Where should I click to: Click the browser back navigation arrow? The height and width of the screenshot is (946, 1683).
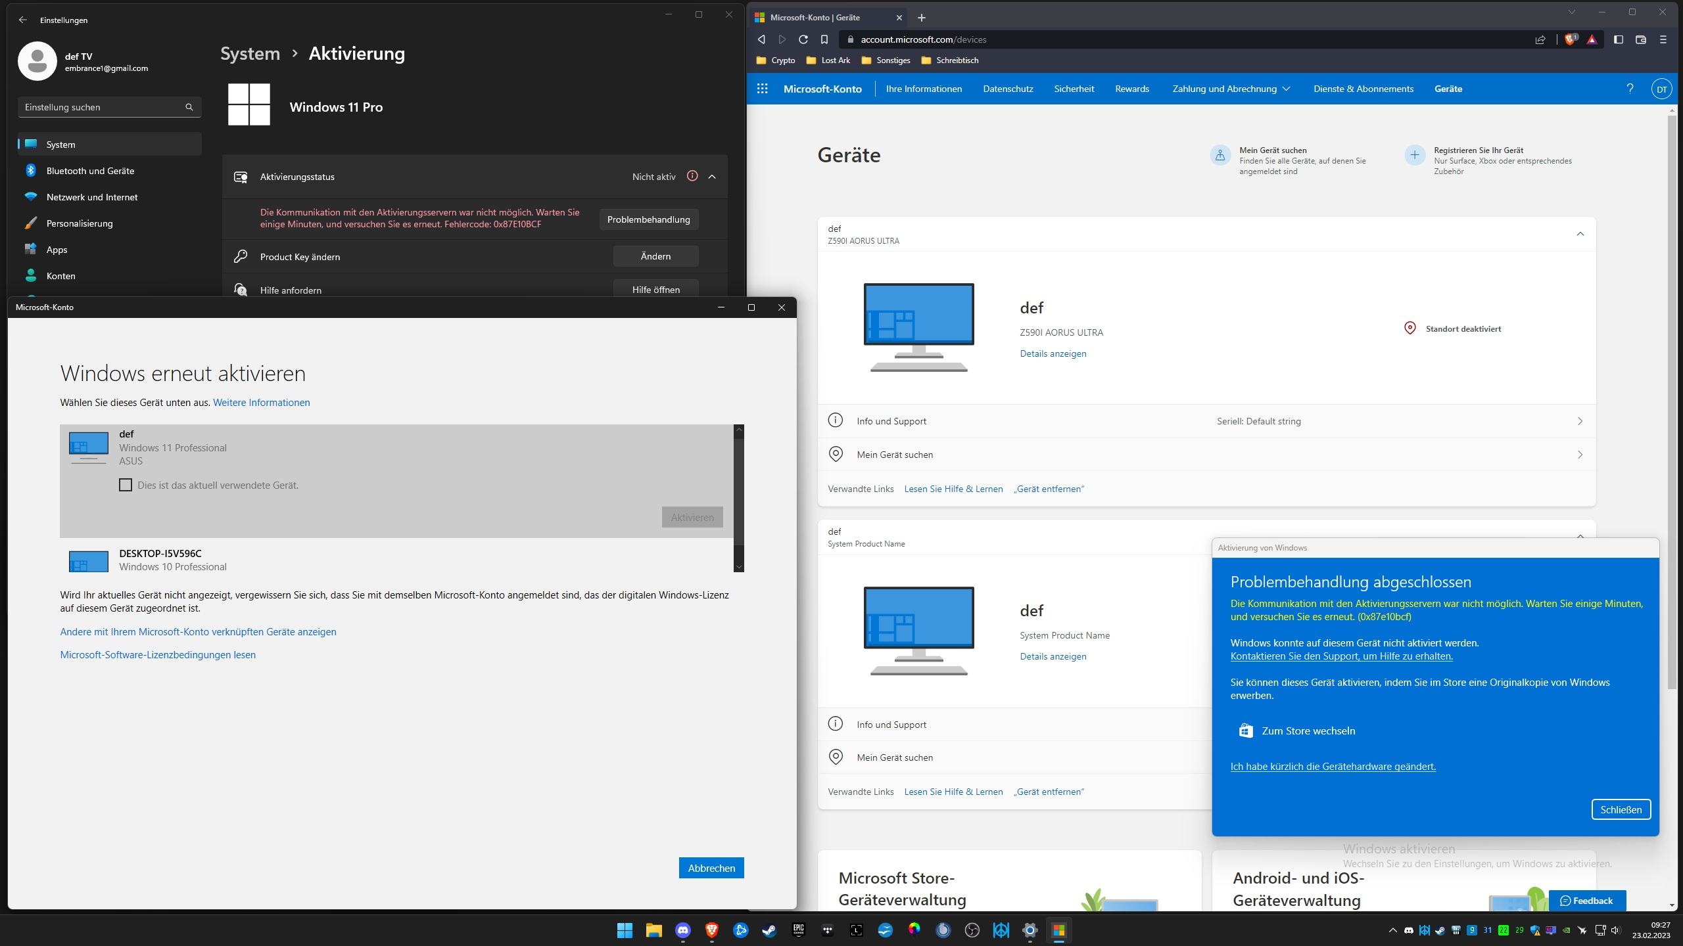(x=761, y=39)
